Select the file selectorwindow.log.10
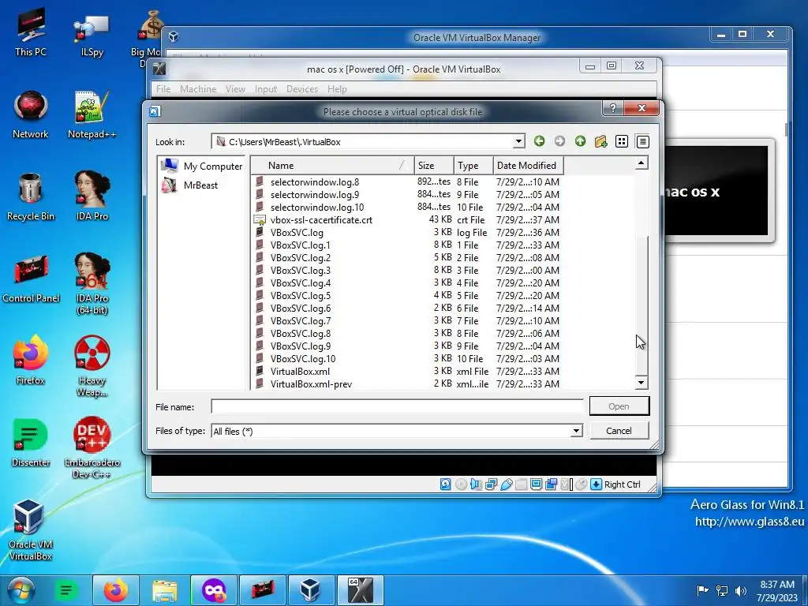 [317, 208]
